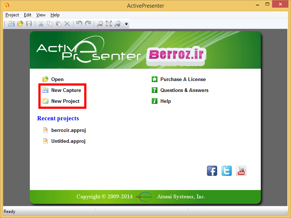Screen dimensions: 291x218
Task: Click the Facebook icon
Action: coord(212,171)
